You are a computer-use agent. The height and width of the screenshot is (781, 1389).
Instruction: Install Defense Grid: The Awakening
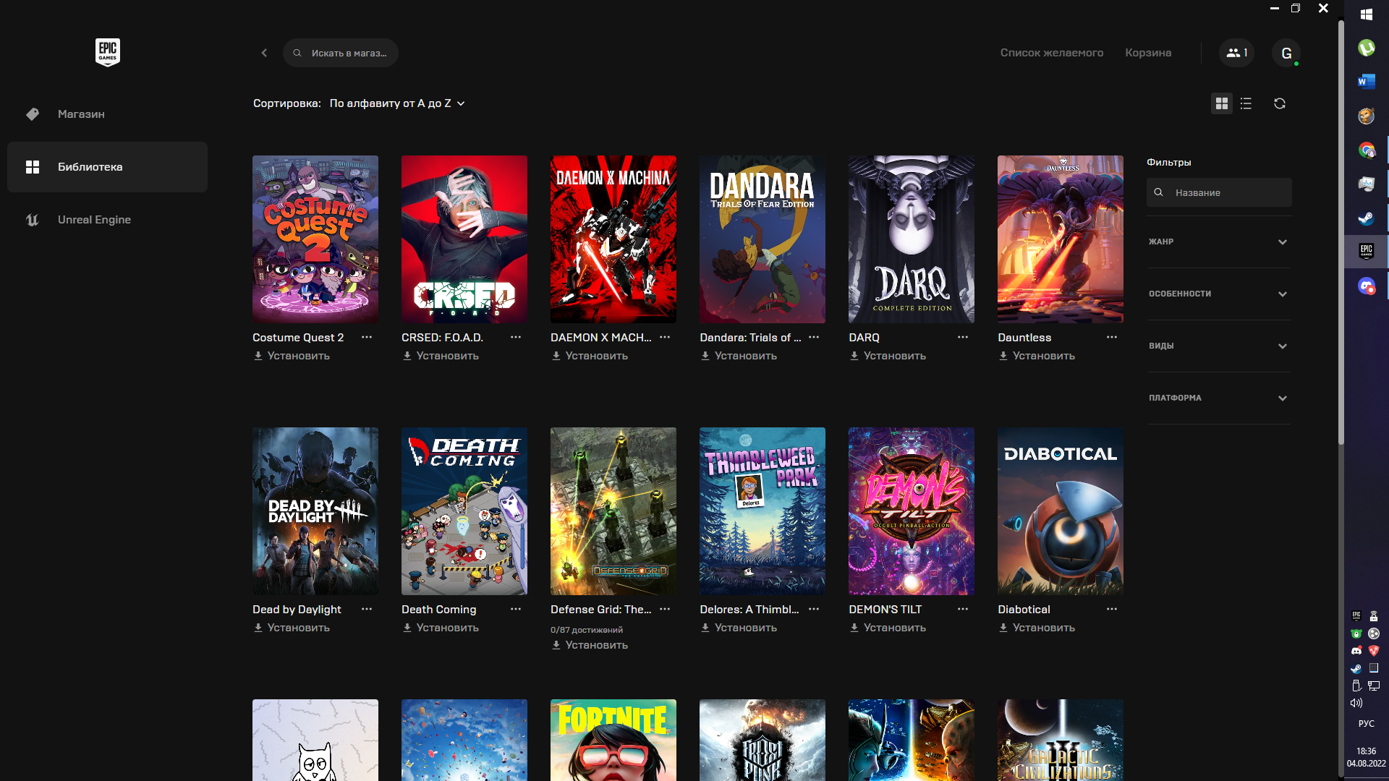[590, 645]
